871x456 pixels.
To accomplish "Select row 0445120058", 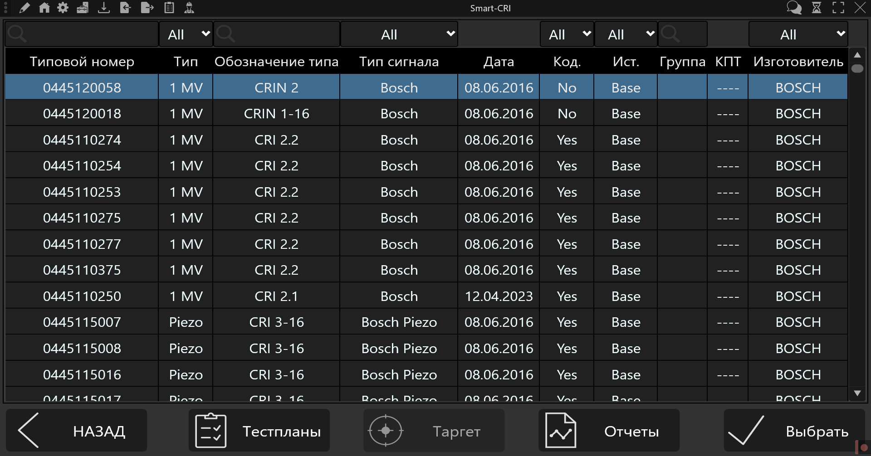I will 426,87.
